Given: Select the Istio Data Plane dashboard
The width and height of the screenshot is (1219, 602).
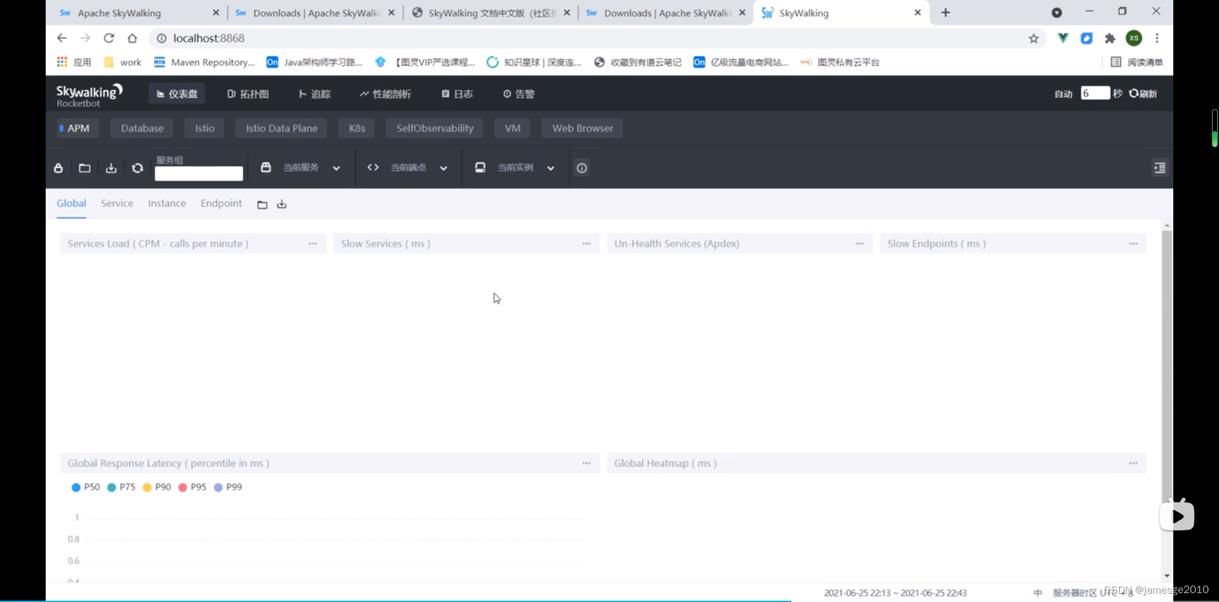Looking at the screenshot, I should (281, 128).
